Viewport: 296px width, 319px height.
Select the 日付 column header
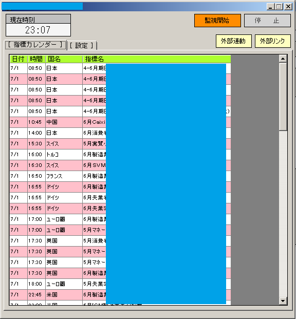tap(18, 59)
